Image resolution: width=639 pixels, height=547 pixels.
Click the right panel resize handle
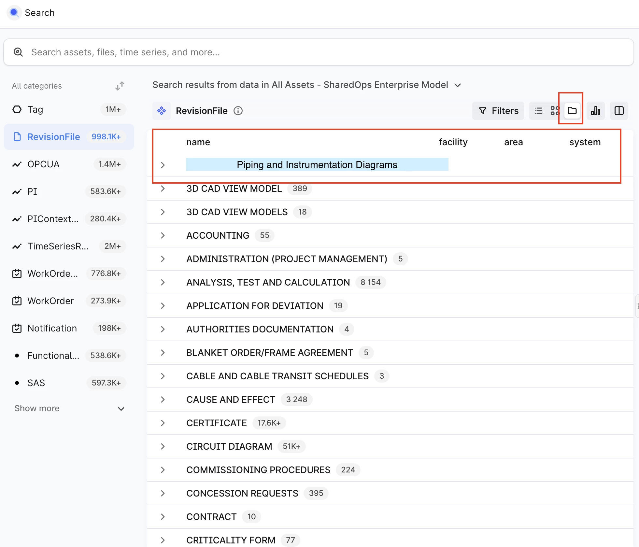[x=638, y=306]
